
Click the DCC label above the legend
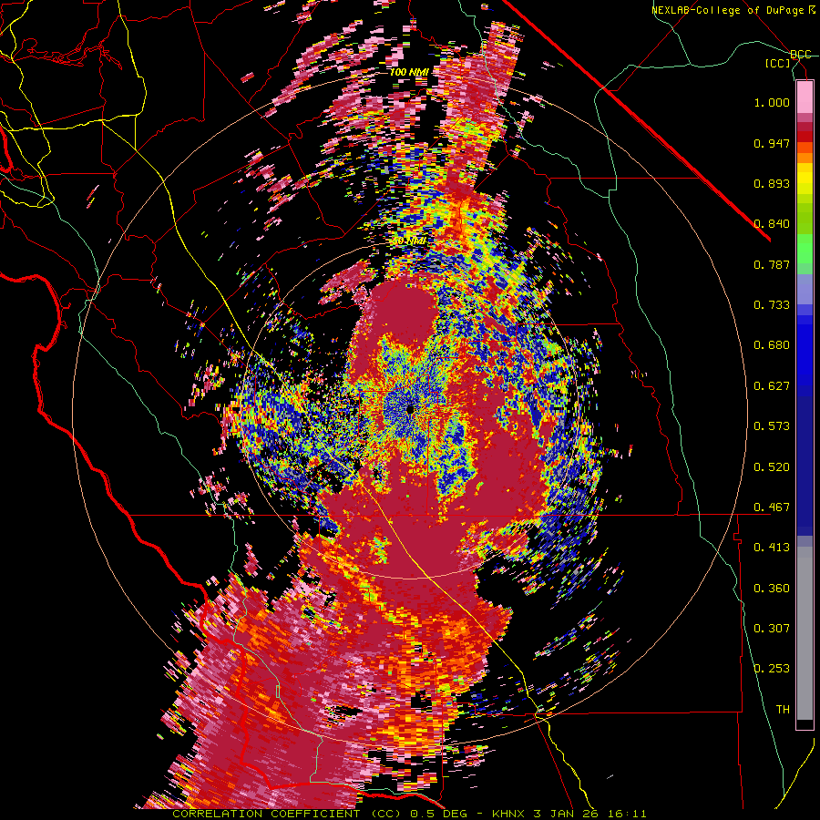pos(801,55)
